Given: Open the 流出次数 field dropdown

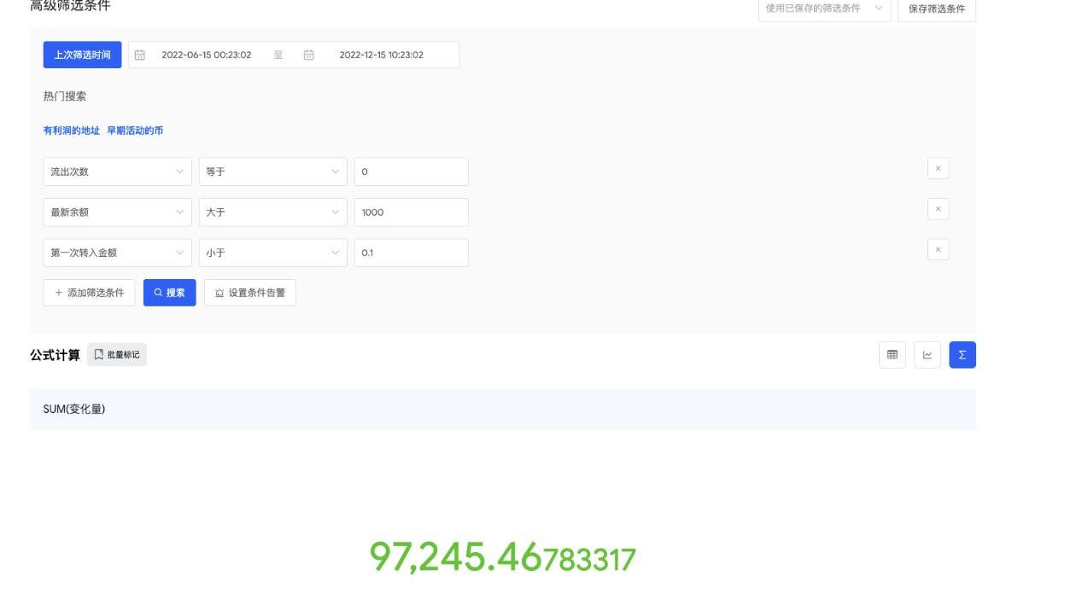Looking at the screenshot, I should point(117,172).
